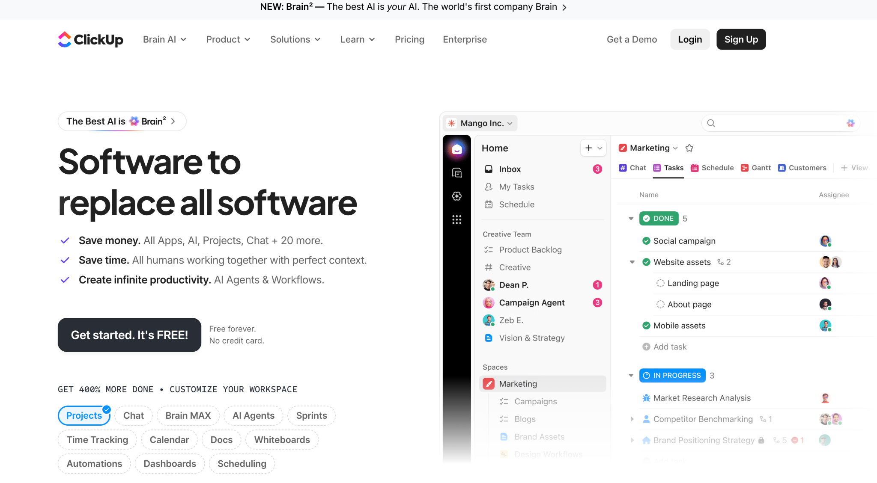Select the Whiteboards feature pill
Viewport: 877px width, 483px height.
click(282, 440)
